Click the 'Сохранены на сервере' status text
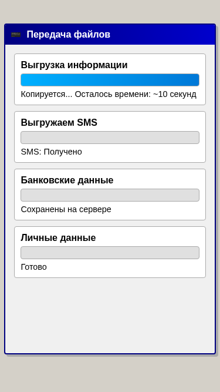220x392 pixels. click(66, 209)
